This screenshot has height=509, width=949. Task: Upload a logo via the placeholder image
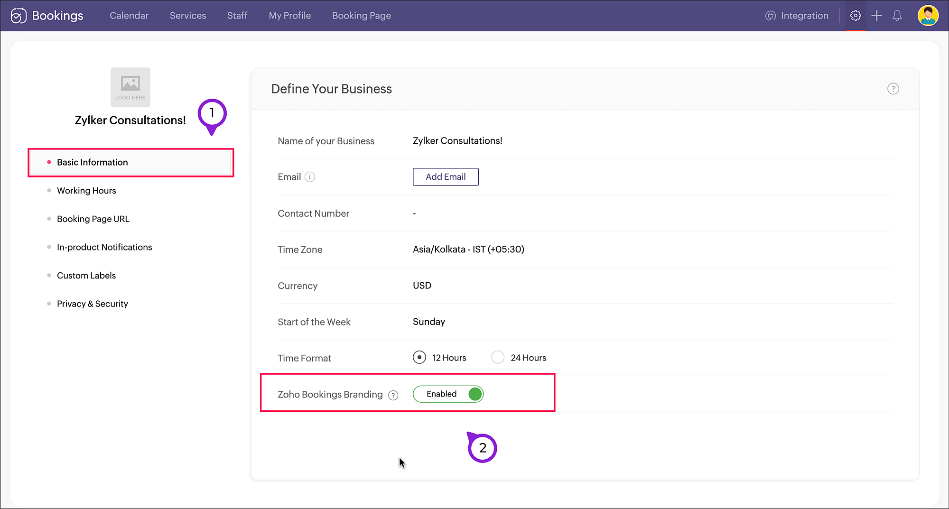tap(130, 87)
